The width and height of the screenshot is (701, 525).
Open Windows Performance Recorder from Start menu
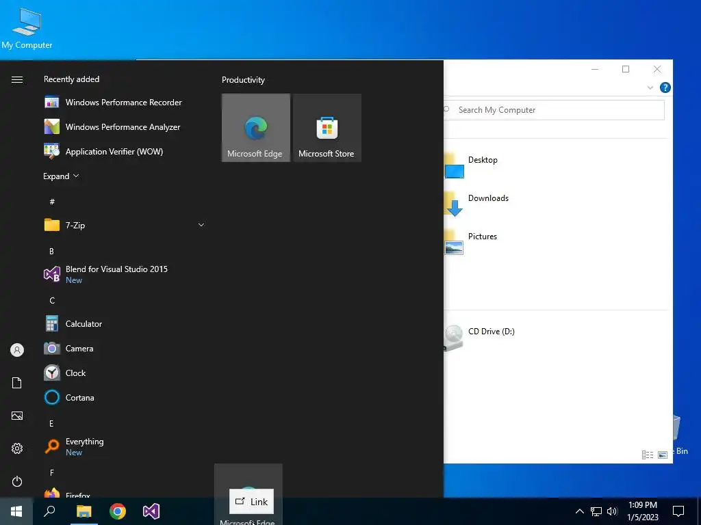[x=124, y=103]
